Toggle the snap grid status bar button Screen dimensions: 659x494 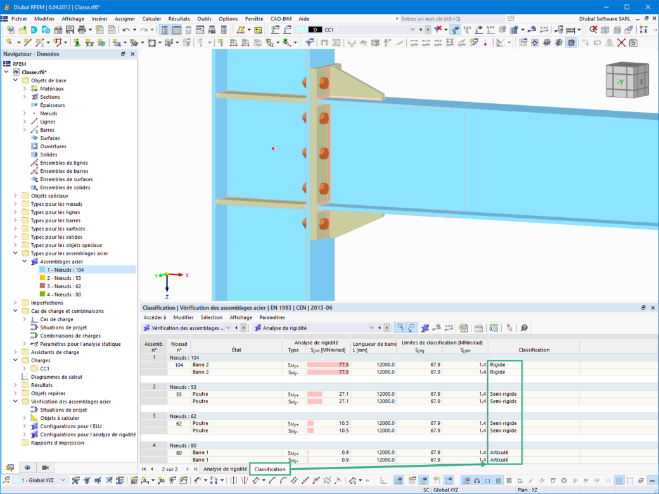[x=619, y=481]
